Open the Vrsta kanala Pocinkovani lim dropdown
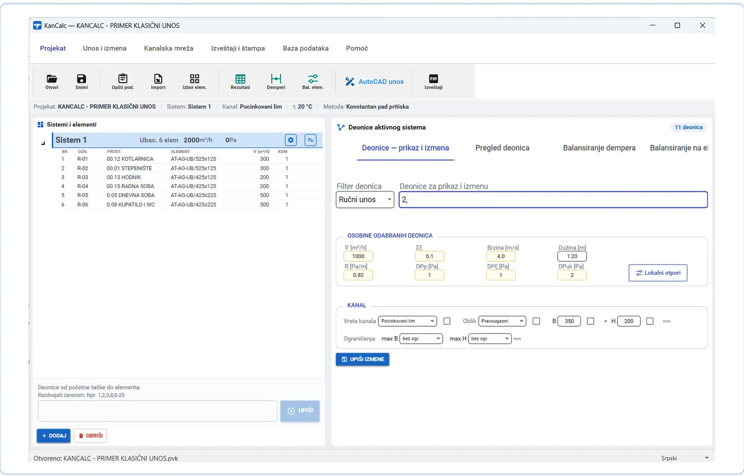This screenshot has height=476, width=744. pos(408,321)
